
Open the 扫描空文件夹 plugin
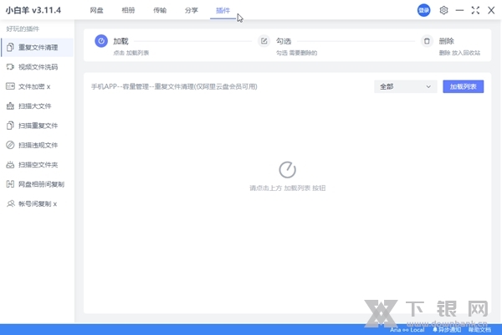[38, 165]
